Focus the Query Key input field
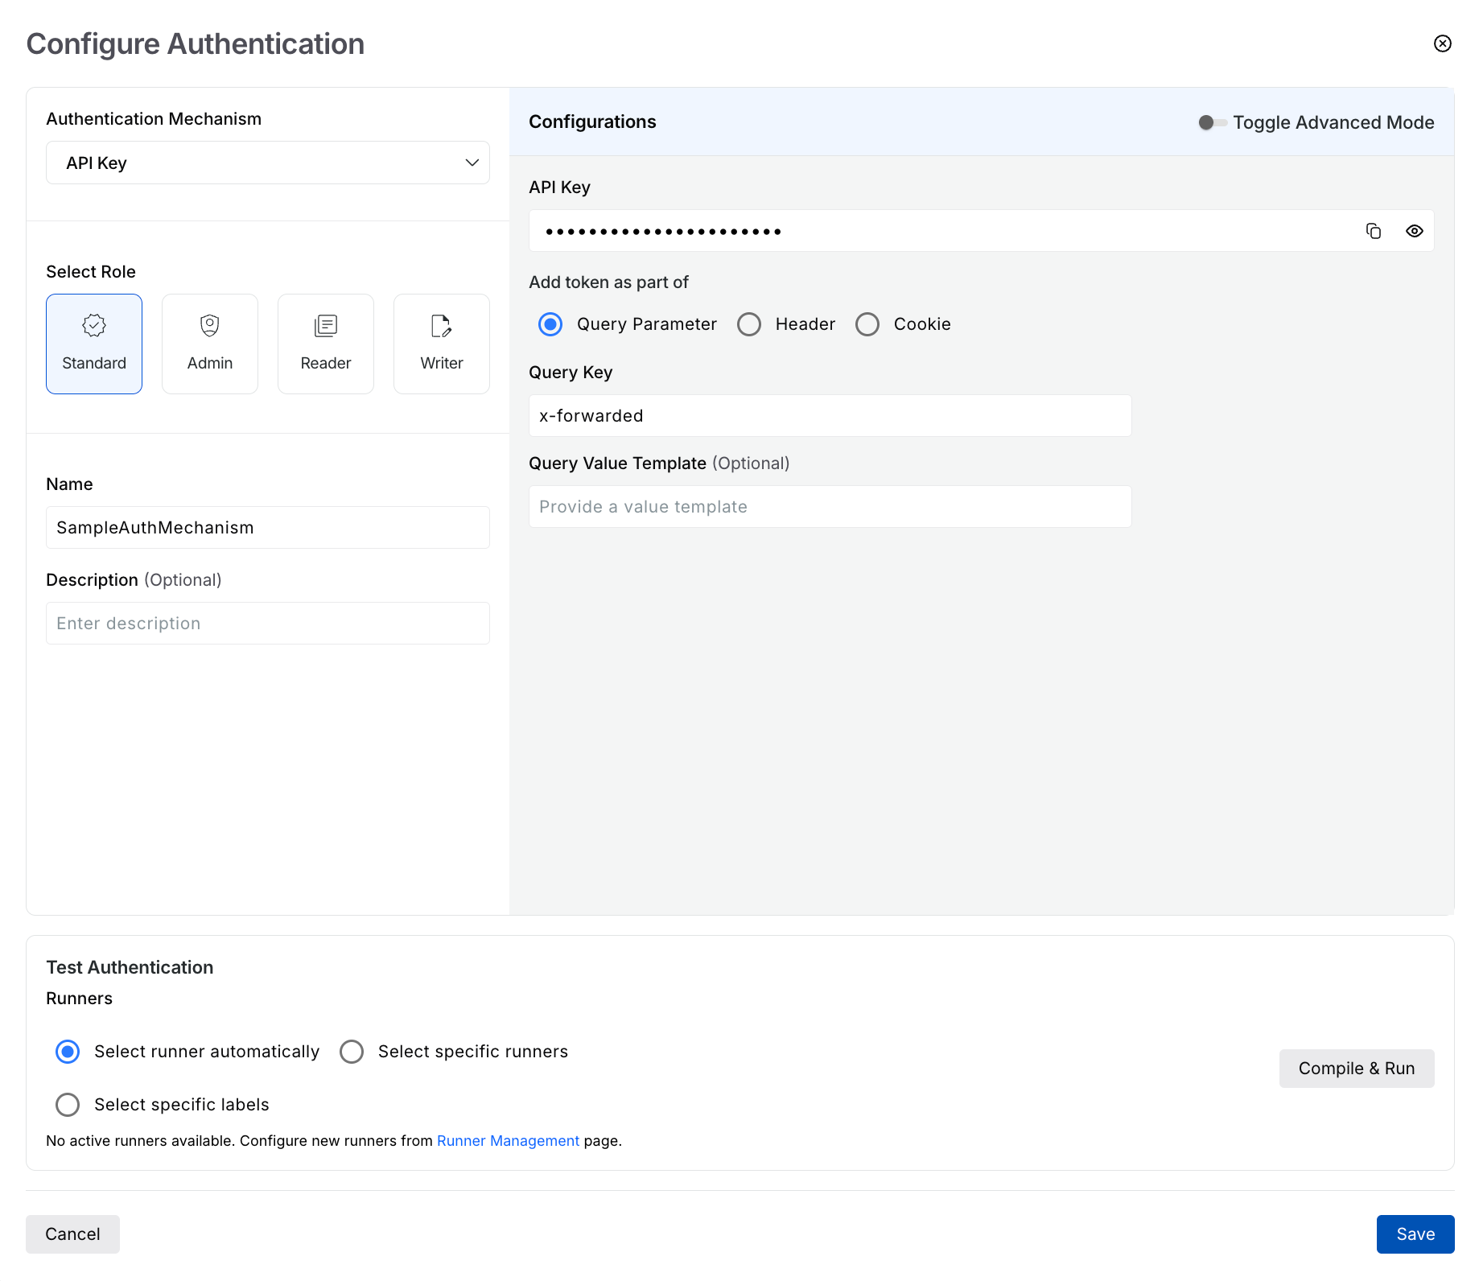This screenshot has height=1281, width=1479. click(830, 416)
